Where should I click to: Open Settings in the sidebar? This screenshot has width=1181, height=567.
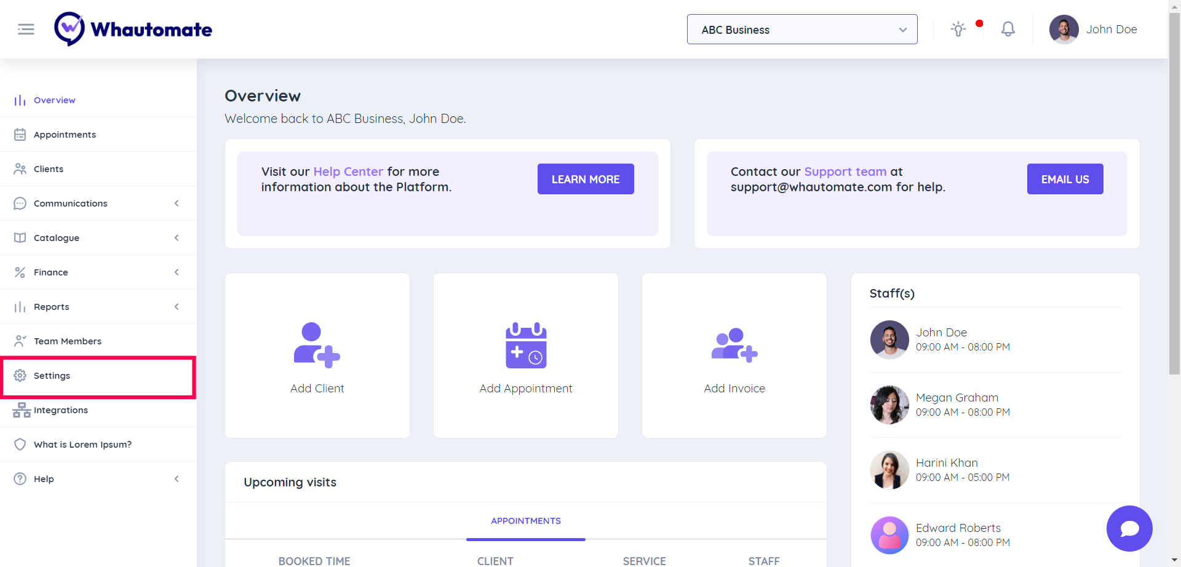pyautogui.click(x=52, y=376)
